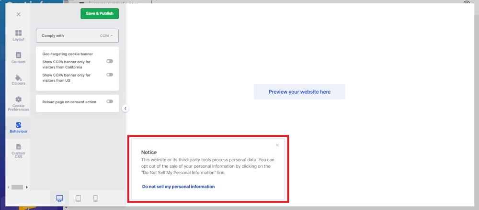Click the Save & Publish button
This screenshot has width=479, height=210.
point(100,13)
